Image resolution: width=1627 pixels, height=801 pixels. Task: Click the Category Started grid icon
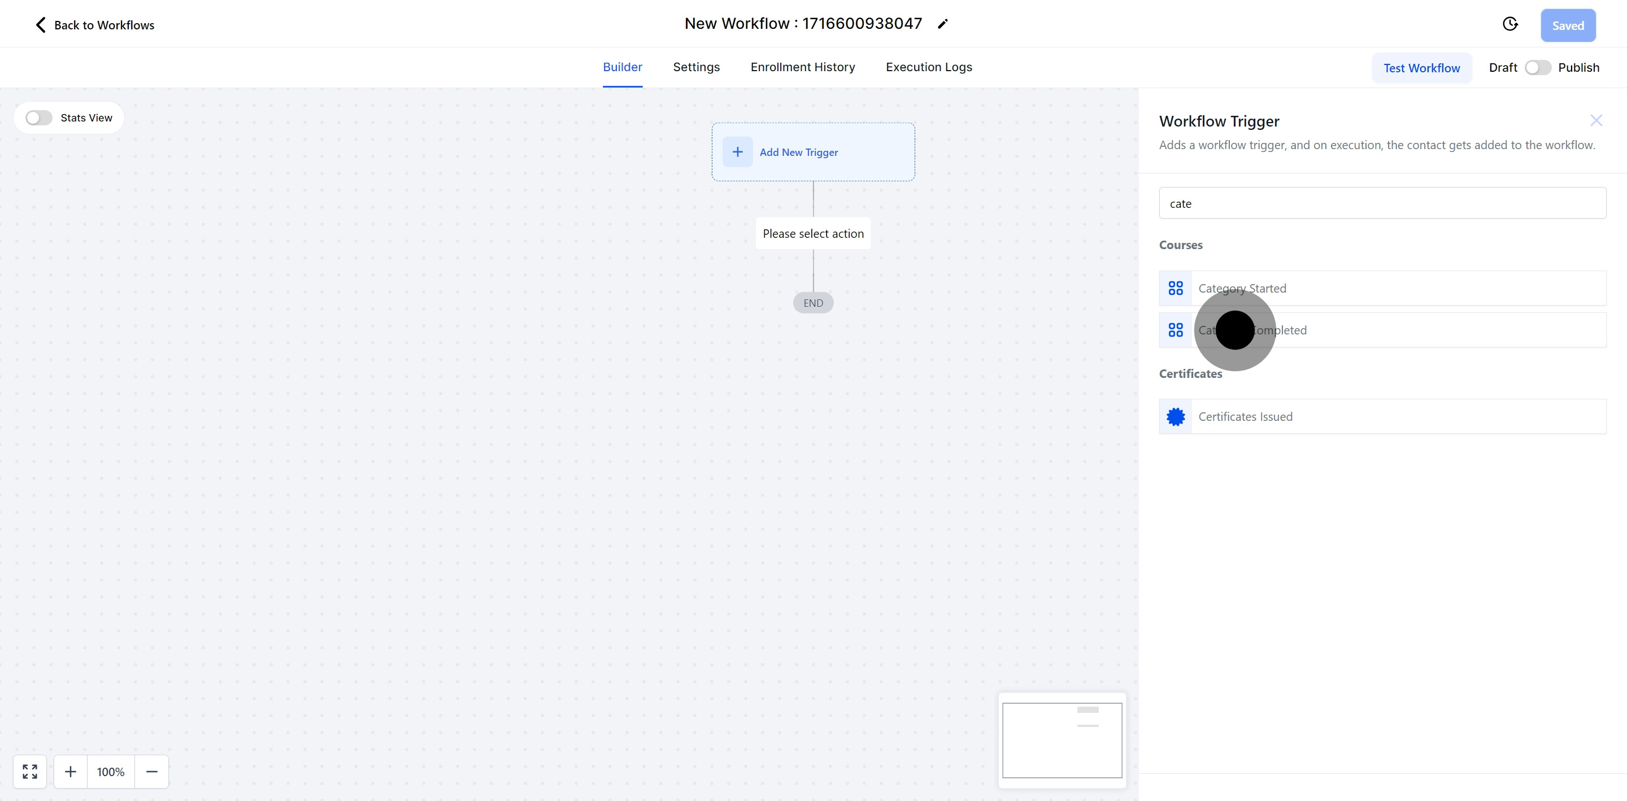click(x=1176, y=288)
